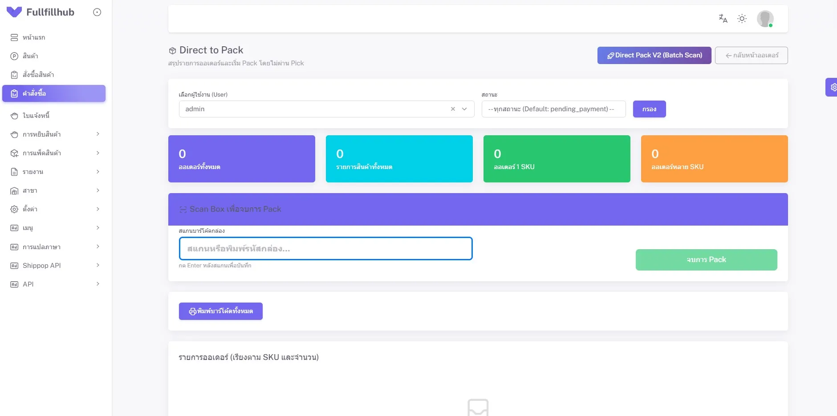Click the purple filter button
The height and width of the screenshot is (416, 837).
[649, 109]
